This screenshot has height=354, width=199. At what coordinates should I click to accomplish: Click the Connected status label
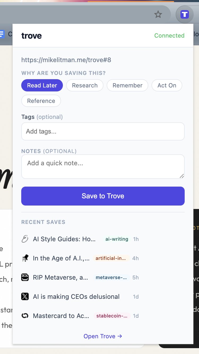(169, 35)
